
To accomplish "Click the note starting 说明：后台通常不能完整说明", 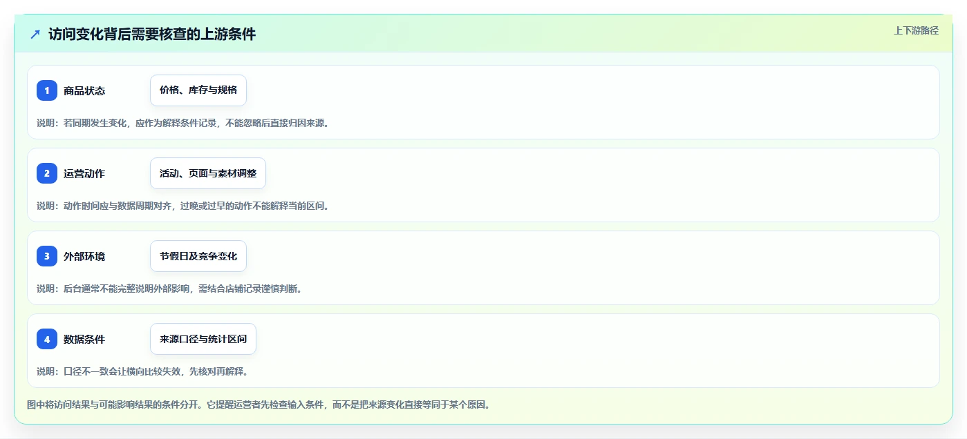I will (x=169, y=289).
